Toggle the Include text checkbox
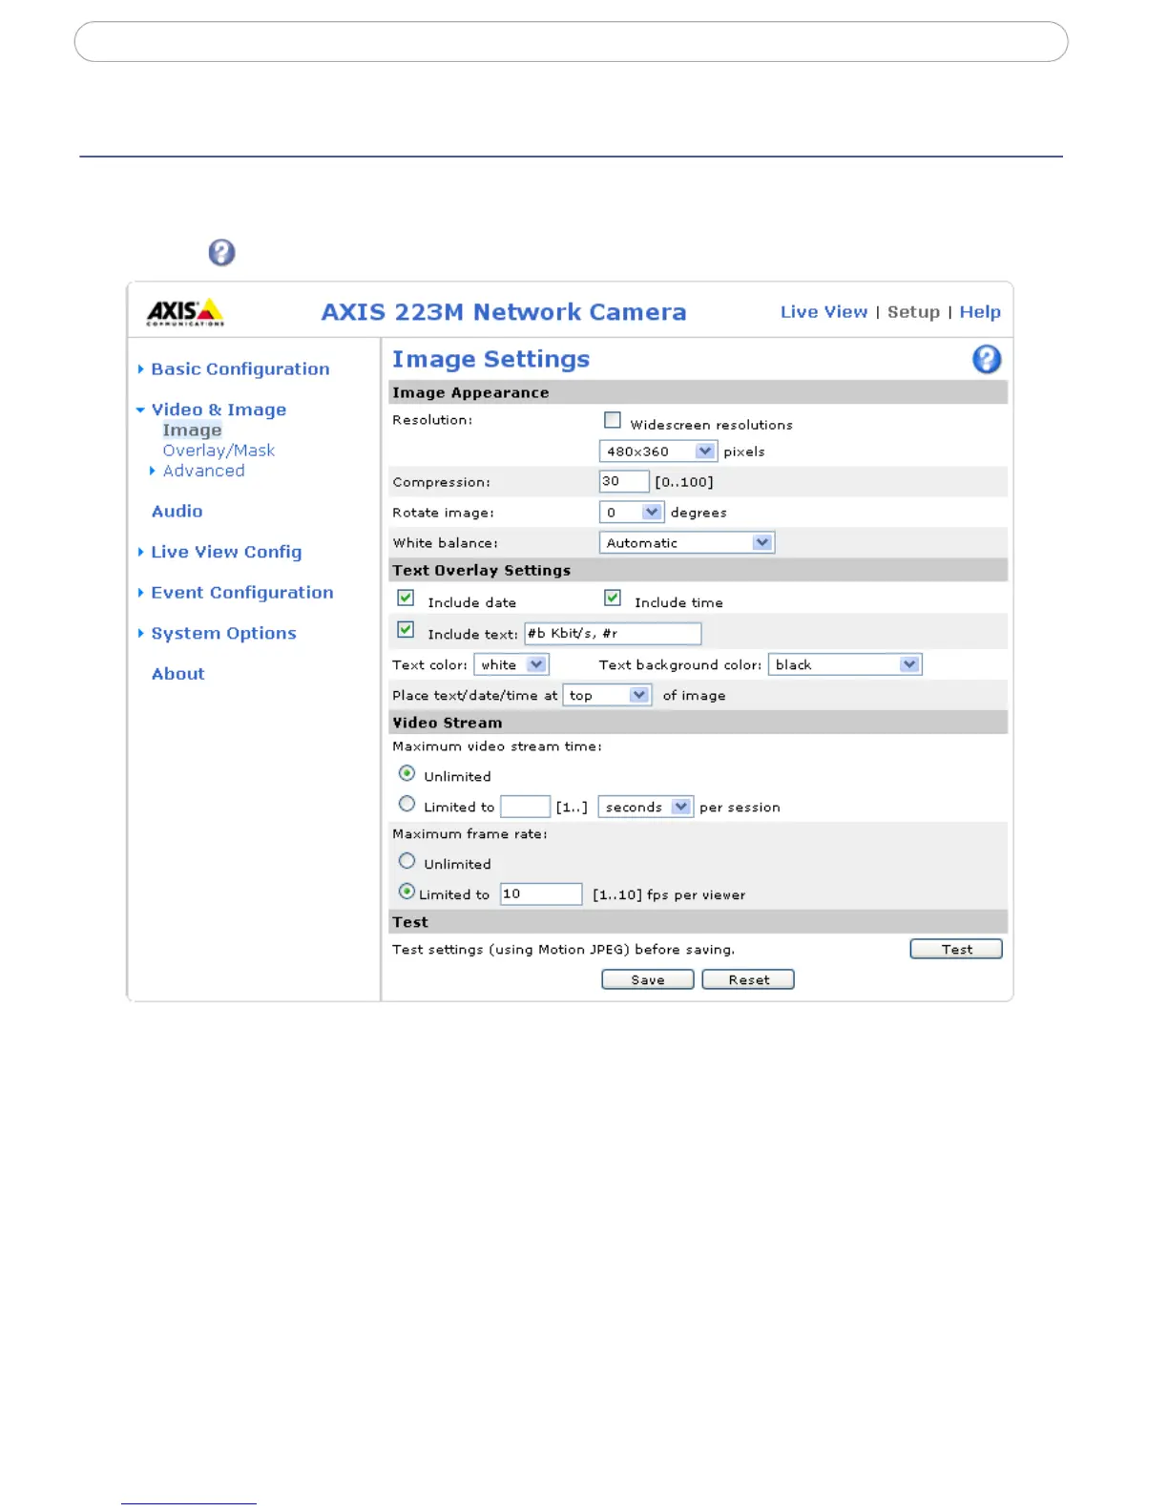 coord(406,630)
